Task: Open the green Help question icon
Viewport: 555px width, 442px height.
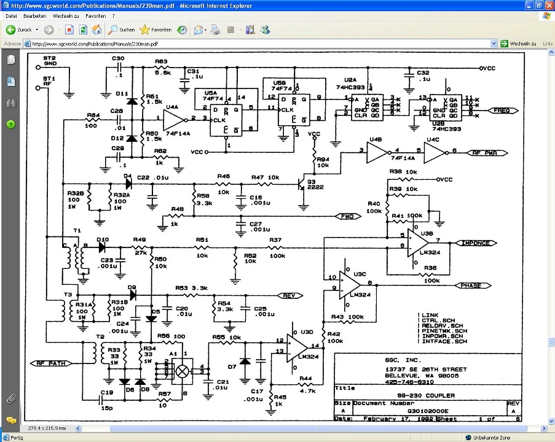Action: pyautogui.click(x=11, y=125)
